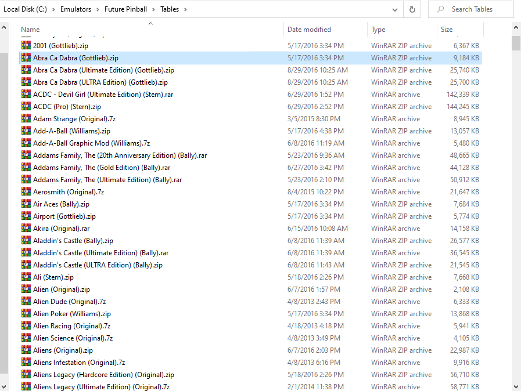Click the icon of Add-A-Ball (Williams).zip
The height and width of the screenshot is (391, 521).
(26, 131)
